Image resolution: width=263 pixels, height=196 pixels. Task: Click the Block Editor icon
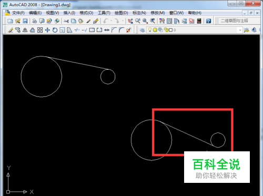pyautogui.click(x=96, y=21)
